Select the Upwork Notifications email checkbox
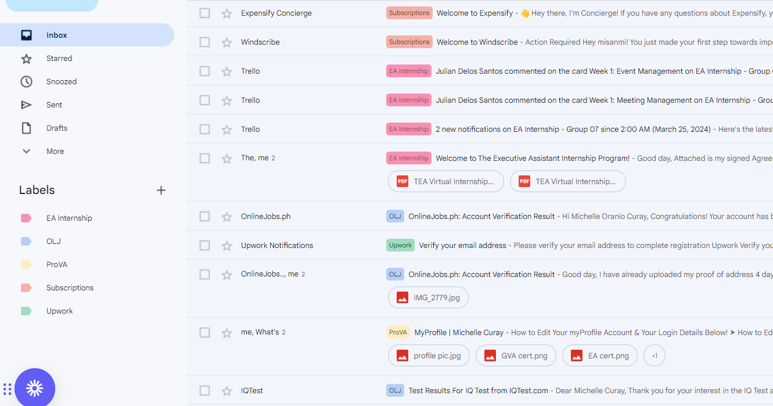This screenshot has width=773, height=406. point(204,245)
